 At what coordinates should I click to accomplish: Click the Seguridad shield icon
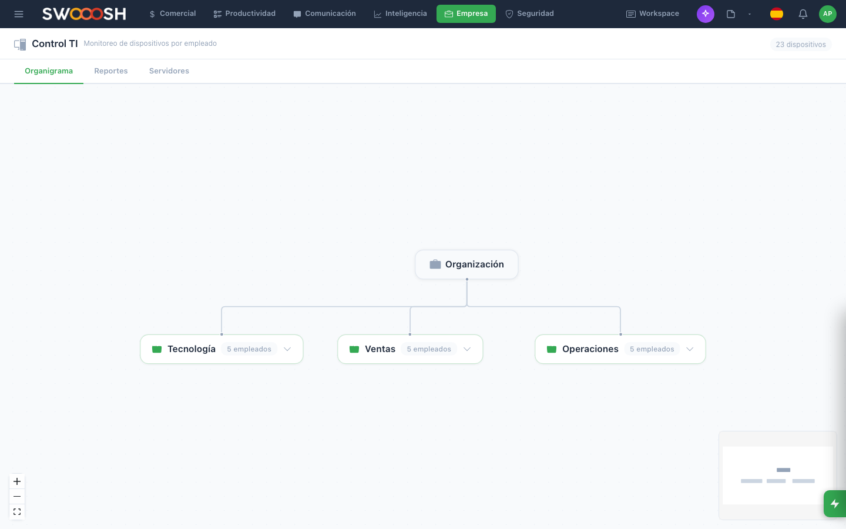(509, 13)
